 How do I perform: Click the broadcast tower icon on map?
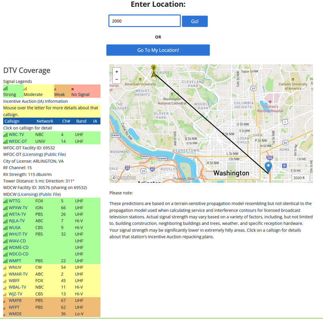(x=153, y=71)
